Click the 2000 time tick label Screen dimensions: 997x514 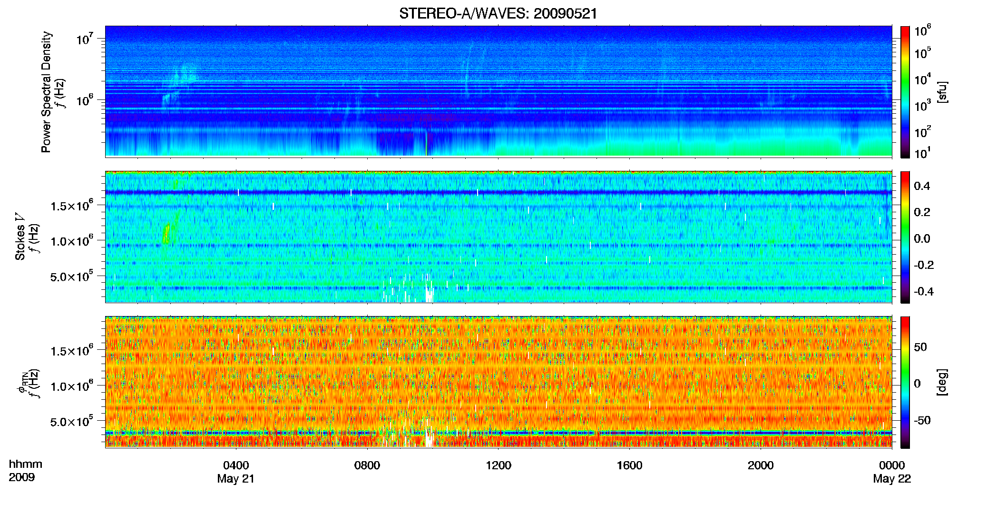(x=761, y=465)
